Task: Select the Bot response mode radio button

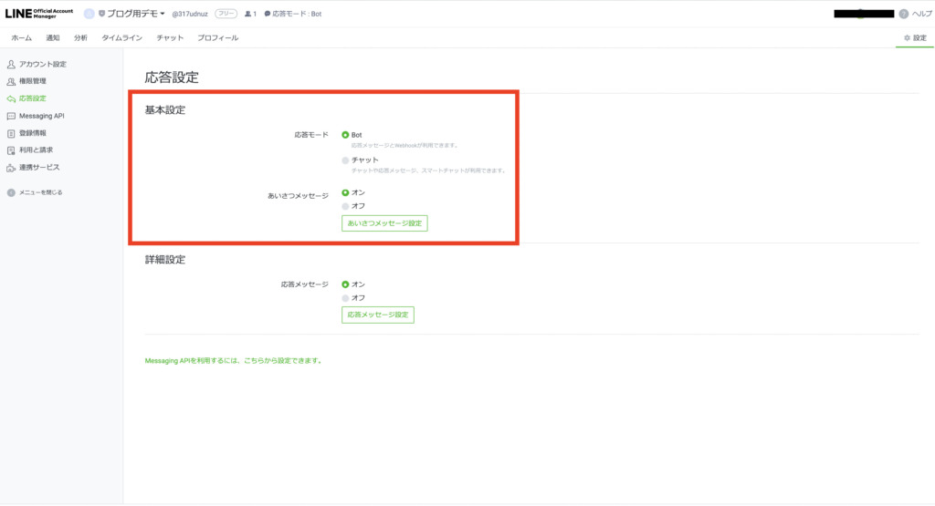Action: [345, 135]
